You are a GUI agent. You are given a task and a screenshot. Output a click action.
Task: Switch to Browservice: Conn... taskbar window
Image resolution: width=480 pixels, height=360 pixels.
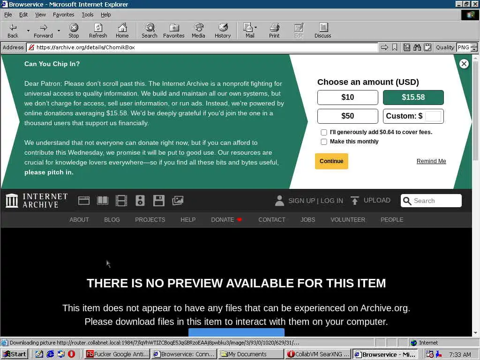(185, 354)
